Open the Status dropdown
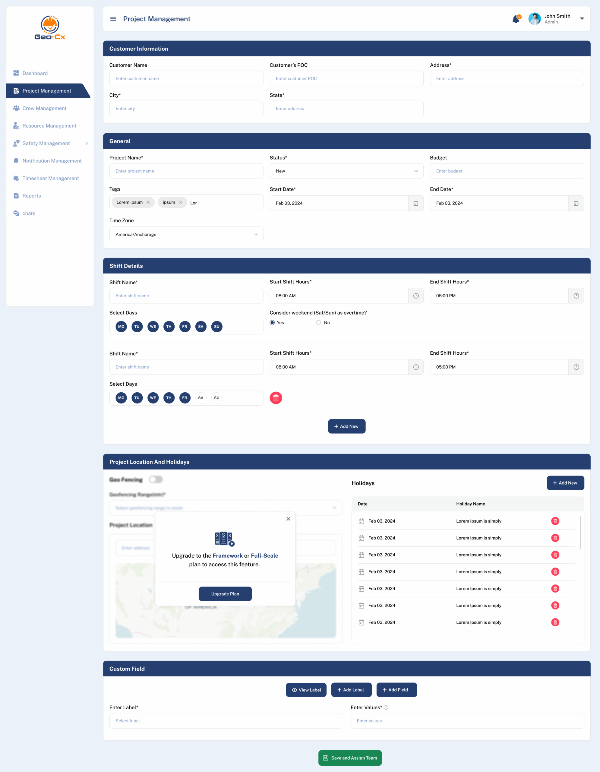This screenshot has width=600, height=772. pyautogui.click(x=346, y=171)
